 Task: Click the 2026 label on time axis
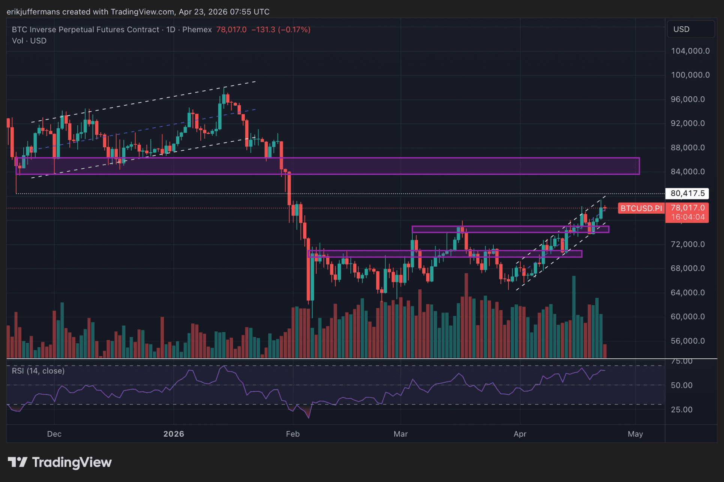174,434
